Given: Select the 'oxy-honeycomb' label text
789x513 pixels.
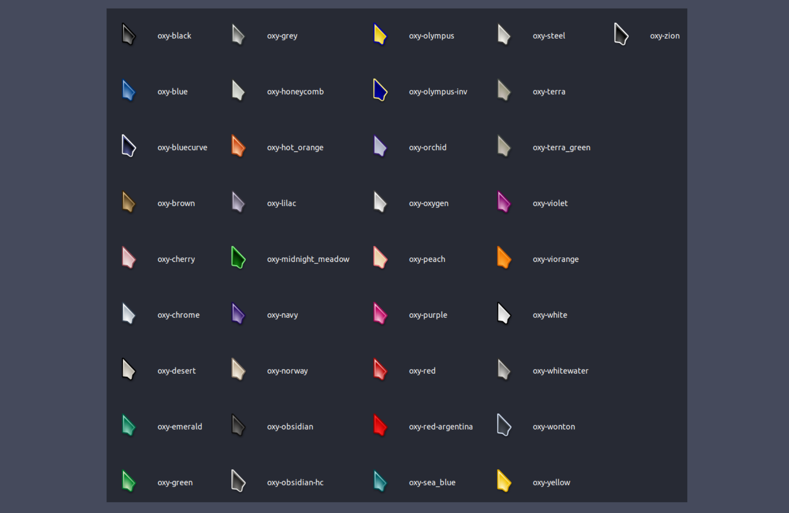Looking at the screenshot, I should 295,92.
